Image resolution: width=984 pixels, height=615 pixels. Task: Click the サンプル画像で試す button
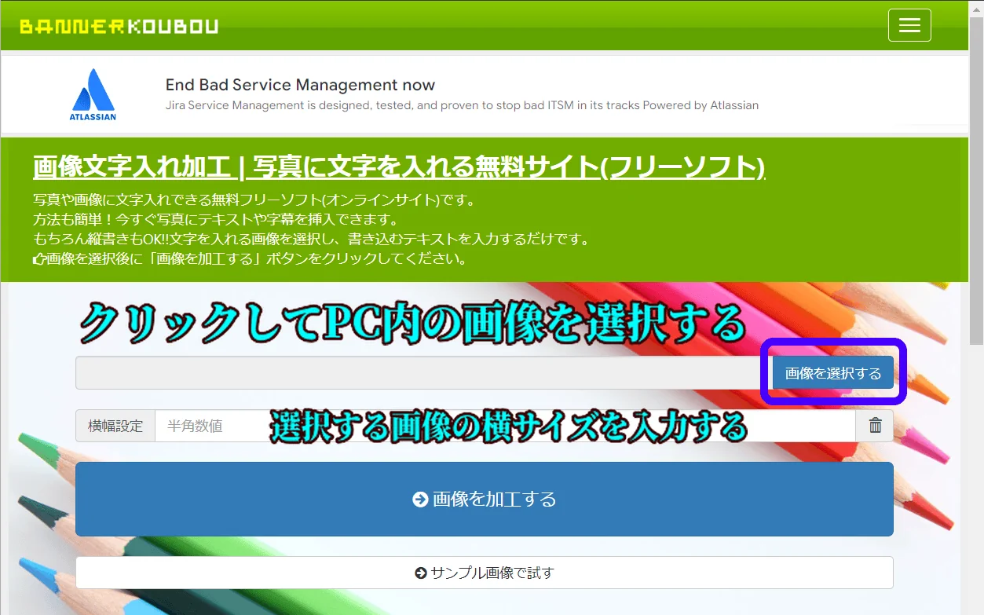coord(485,573)
